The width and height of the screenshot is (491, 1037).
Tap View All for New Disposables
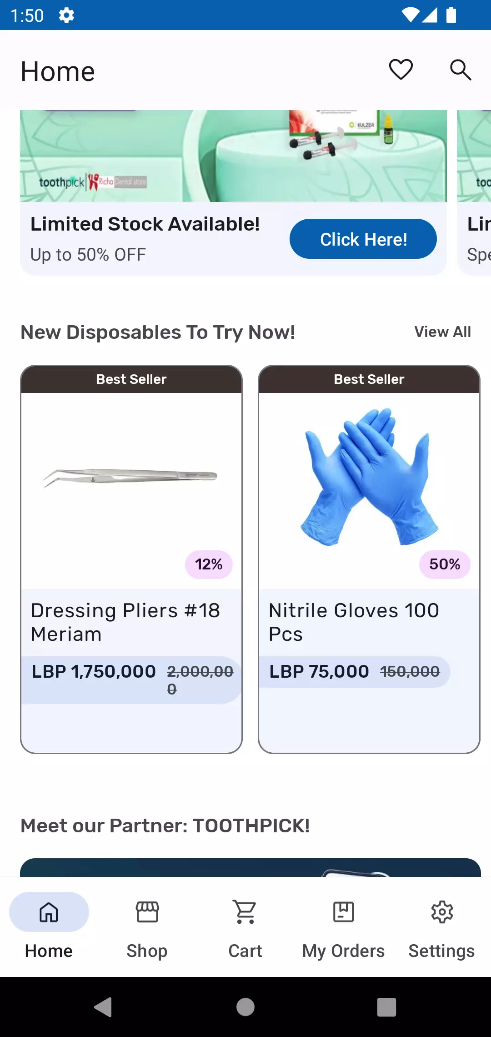pos(442,332)
